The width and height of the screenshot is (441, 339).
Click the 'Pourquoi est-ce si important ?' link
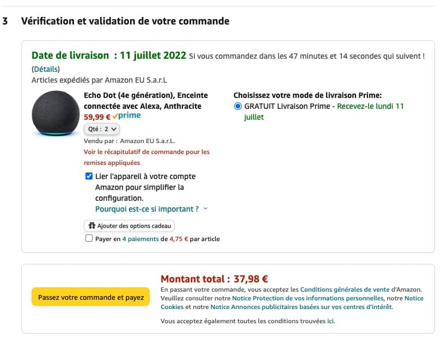(147, 209)
